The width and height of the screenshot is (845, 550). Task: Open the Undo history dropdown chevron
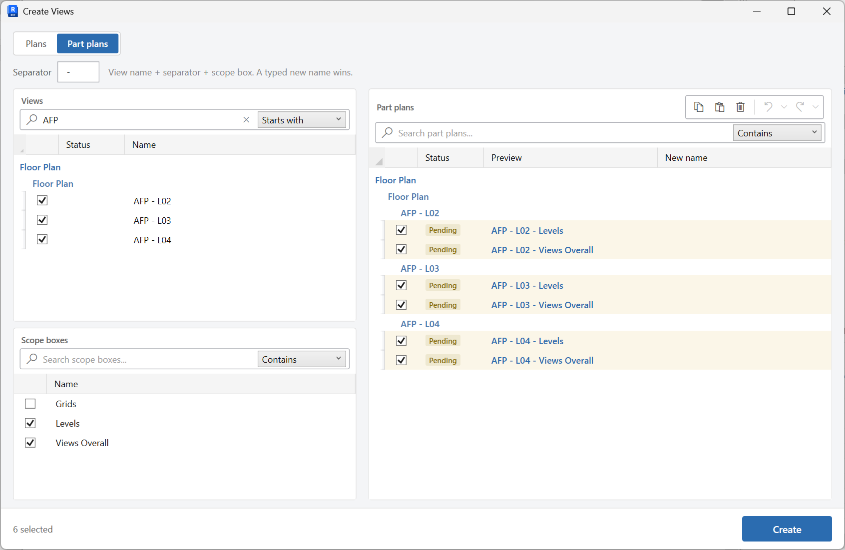pos(784,107)
